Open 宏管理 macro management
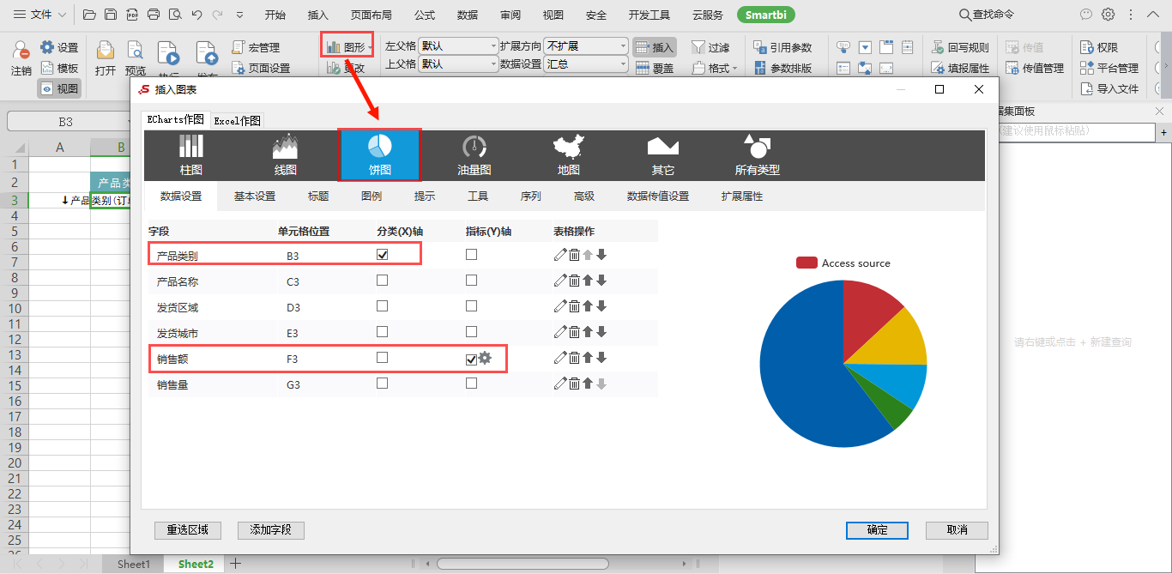1172x574 pixels. pyautogui.click(x=256, y=47)
